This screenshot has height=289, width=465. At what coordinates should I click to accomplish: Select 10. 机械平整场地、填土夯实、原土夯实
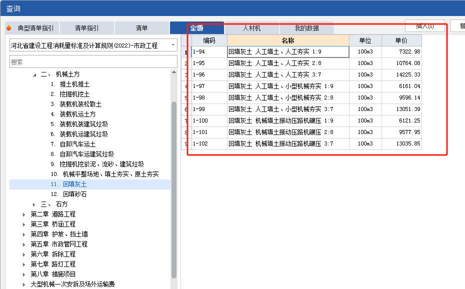pyautogui.click(x=104, y=174)
